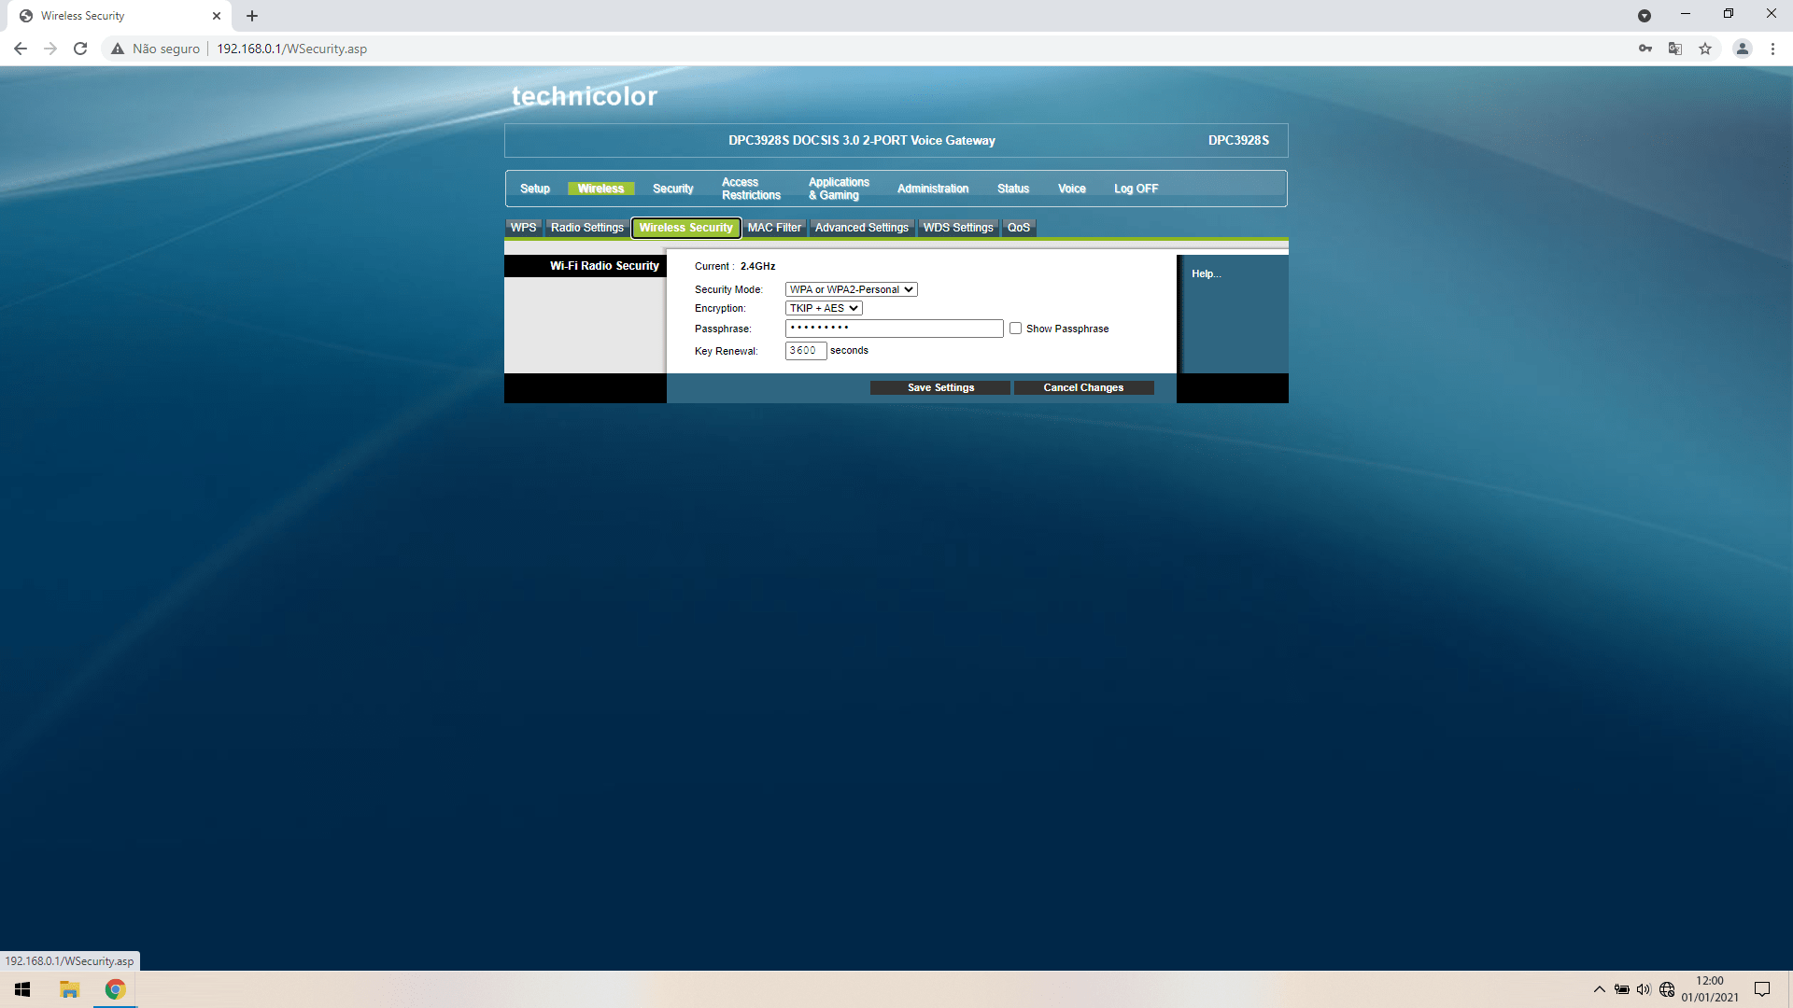Viewport: 1793px width, 1008px height.
Task: Open the Chrome profile avatar icon
Action: coord(1743,49)
